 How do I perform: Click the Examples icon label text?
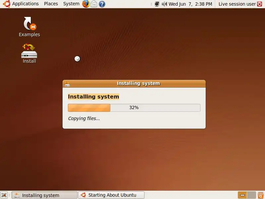(29, 34)
